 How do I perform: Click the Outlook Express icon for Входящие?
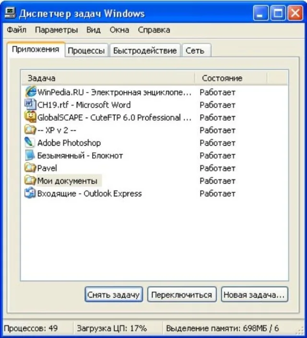click(x=30, y=193)
